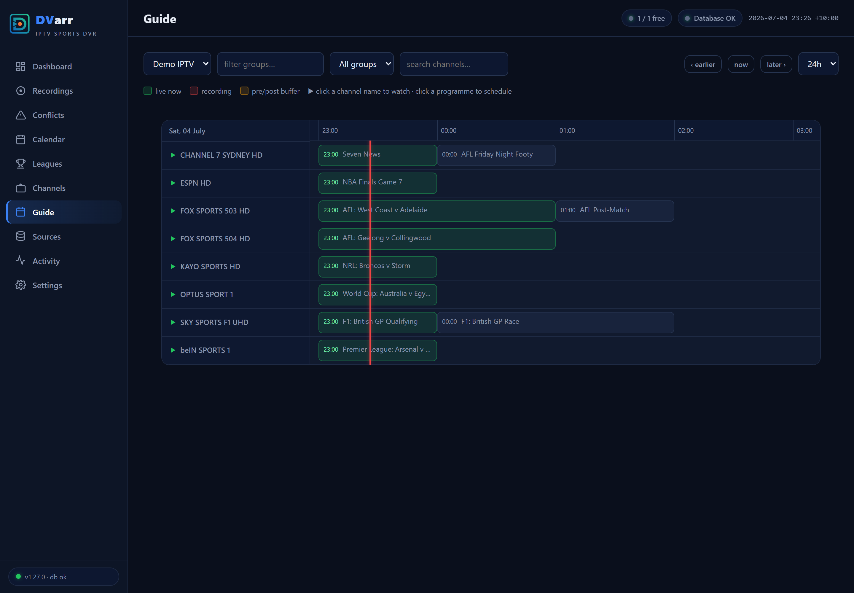Play ESPN HD via its triangle icon
Screen dimensions: 854x593
[173, 183]
